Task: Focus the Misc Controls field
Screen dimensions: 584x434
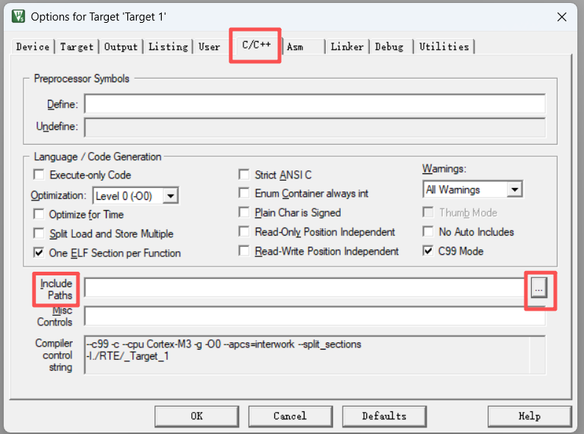Action: (x=315, y=316)
